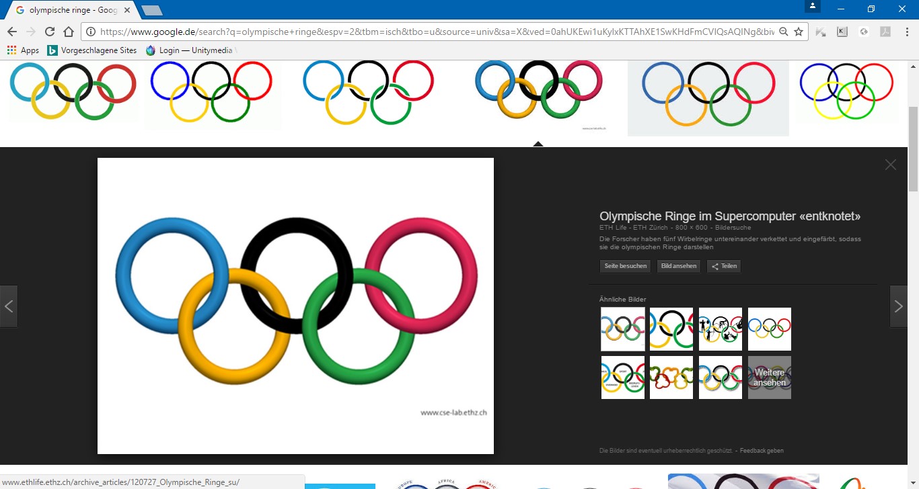Open the Apps bookmarks shortcut
Viewport: 919px width, 489px height.
pos(23,50)
